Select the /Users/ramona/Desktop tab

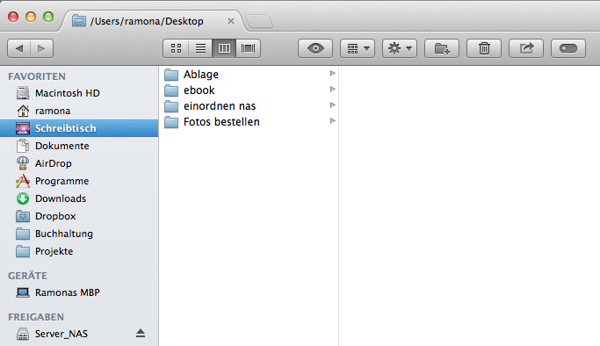pyautogui.click(x=153, y=21)
